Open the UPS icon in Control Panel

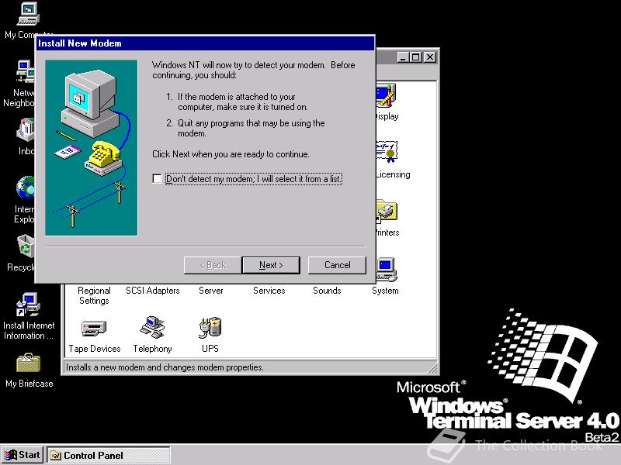click(210, 327)
